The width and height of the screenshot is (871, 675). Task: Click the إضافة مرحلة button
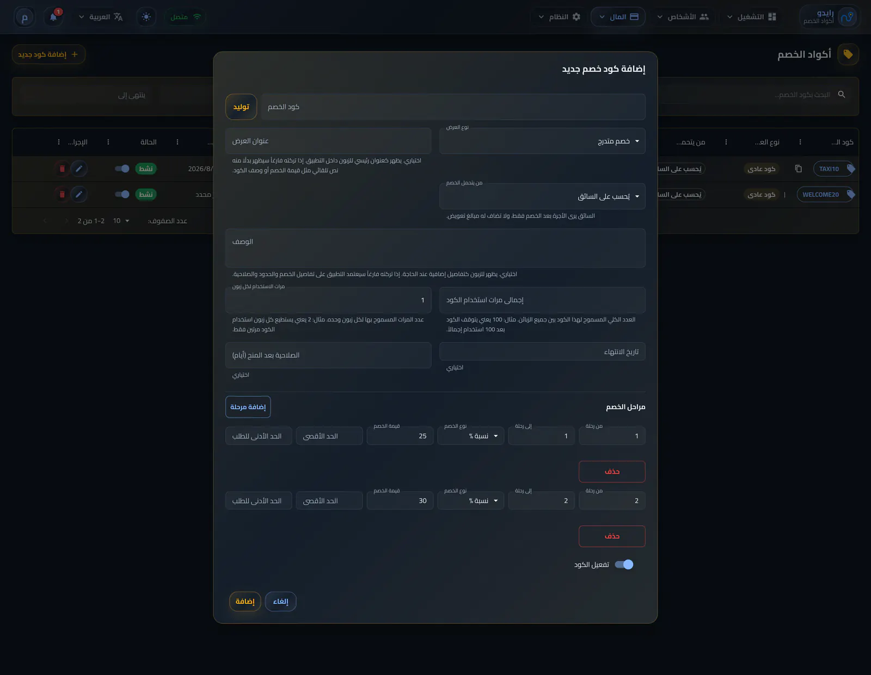(x=248, y=407)
